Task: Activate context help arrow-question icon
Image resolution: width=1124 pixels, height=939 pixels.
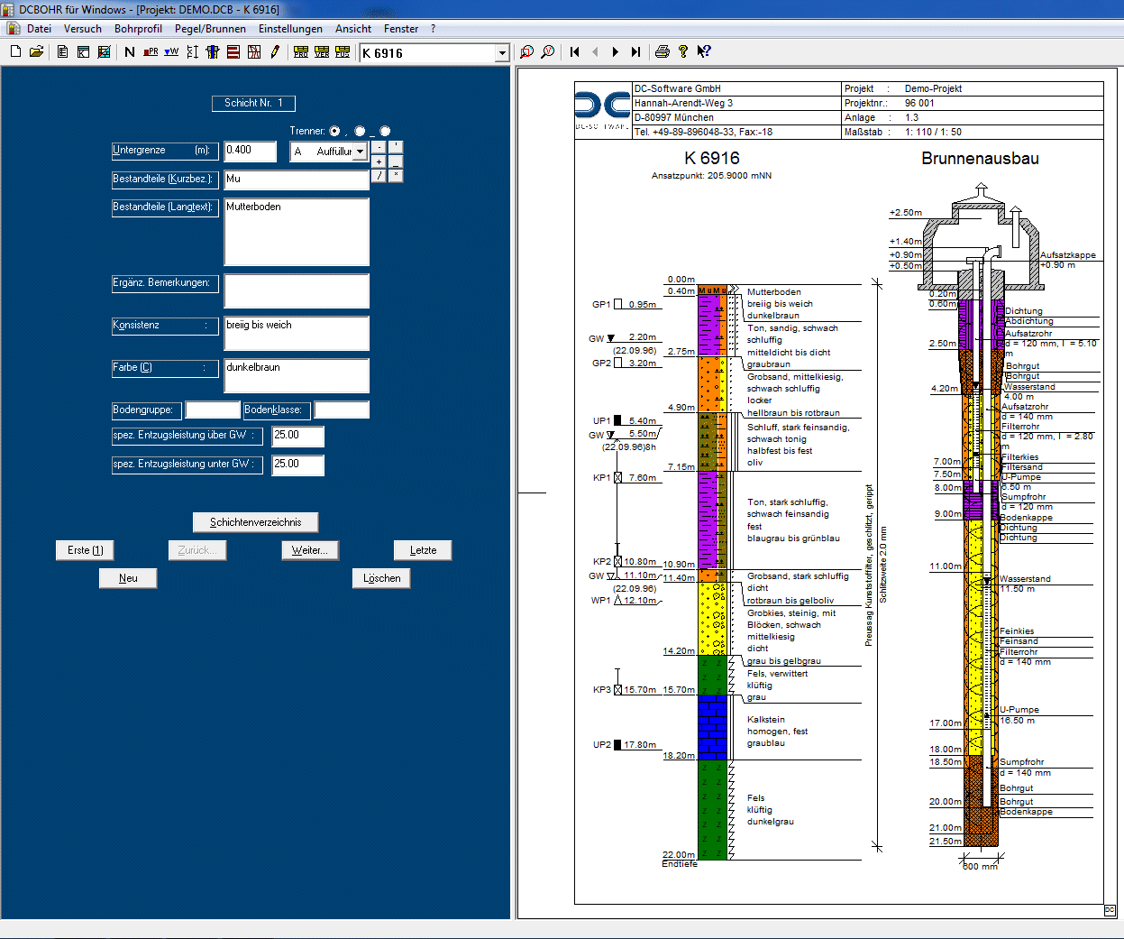Action: pos(704,52)
